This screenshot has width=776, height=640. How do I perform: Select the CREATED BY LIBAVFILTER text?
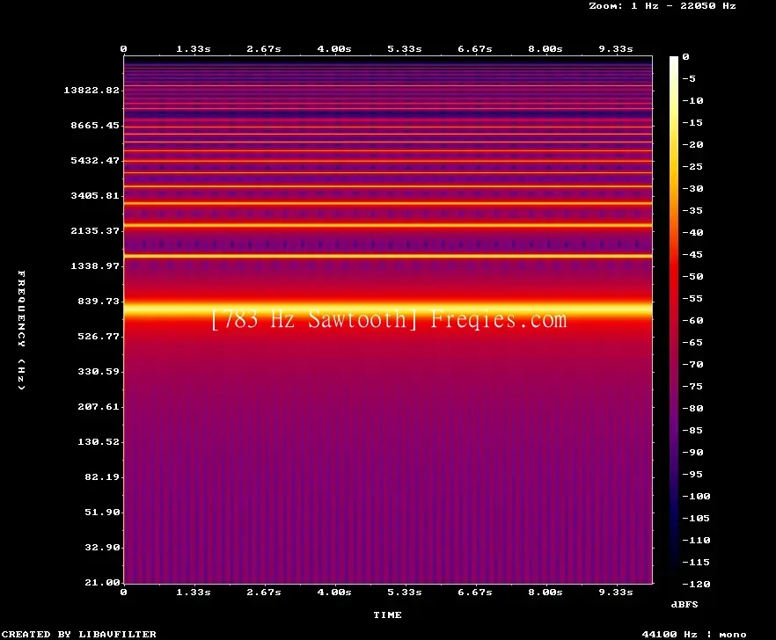[78, 634]
